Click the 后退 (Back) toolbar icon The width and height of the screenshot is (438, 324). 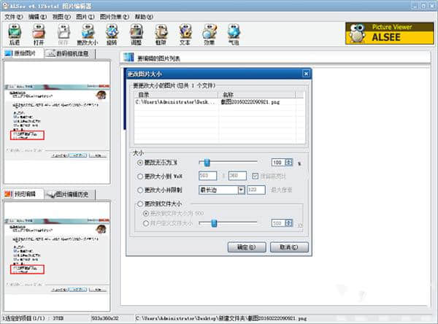(x=15, y=34)
